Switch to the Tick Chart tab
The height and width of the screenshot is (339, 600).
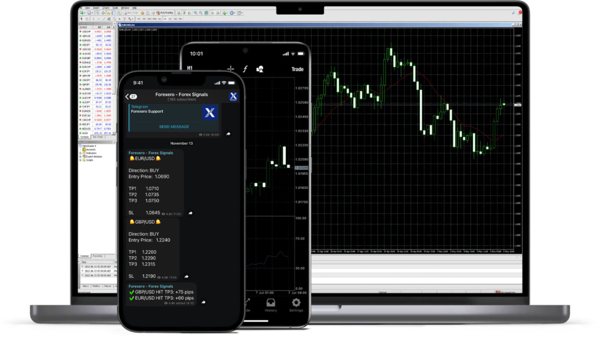point(97,137)
